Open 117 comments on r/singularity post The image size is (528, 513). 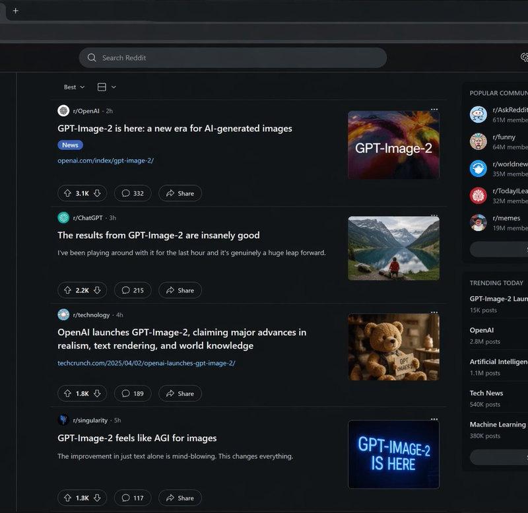click(133, 498)
